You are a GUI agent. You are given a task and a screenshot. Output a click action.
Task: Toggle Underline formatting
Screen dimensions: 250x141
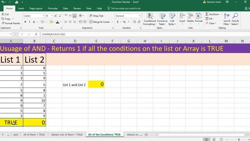tap(34, 22)
